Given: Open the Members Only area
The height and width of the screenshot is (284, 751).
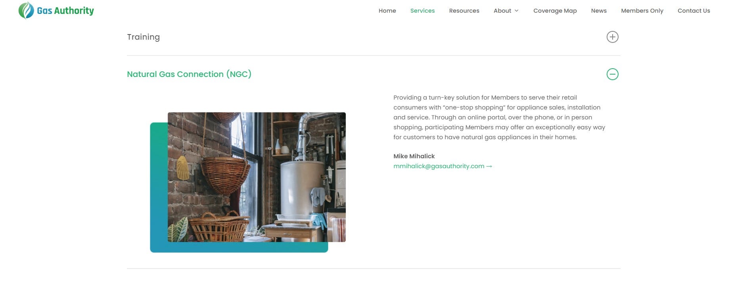Looking at the screenshot, I should pyautogui.click(x=642, y=11).
